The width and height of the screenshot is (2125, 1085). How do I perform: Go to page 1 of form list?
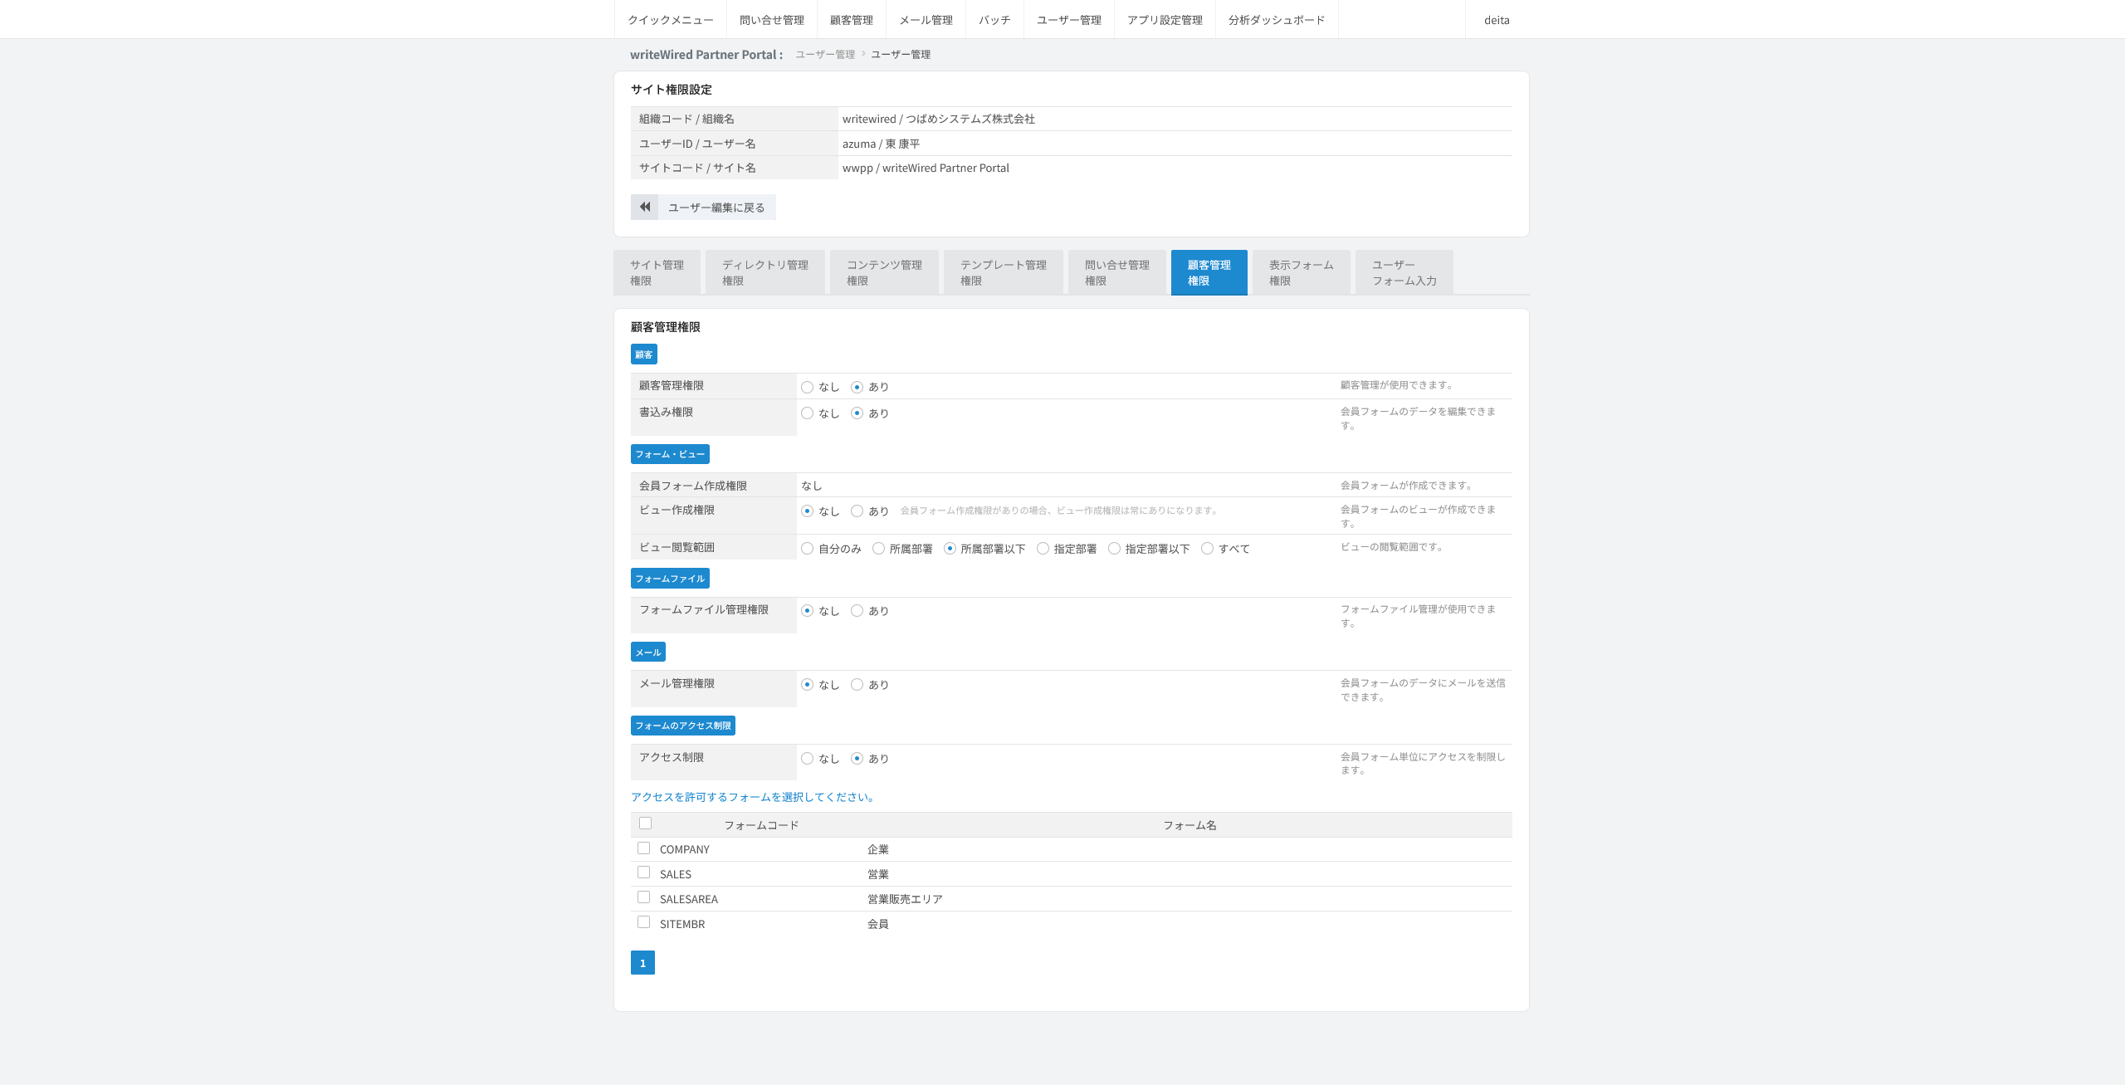[642, 963]
